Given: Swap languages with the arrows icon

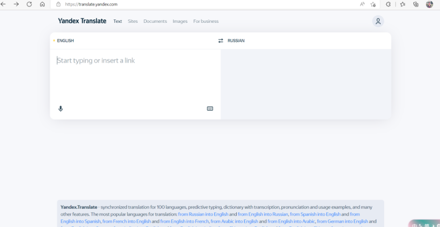Looking at the screenshot, I should [221, 40].
